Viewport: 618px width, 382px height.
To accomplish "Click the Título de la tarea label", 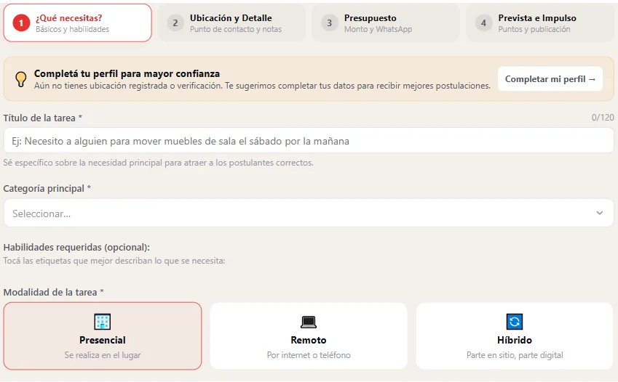I will (x=42, y=118).
